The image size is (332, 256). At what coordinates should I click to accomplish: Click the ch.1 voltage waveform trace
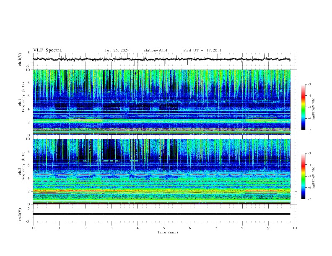click(x=161, y=59)
